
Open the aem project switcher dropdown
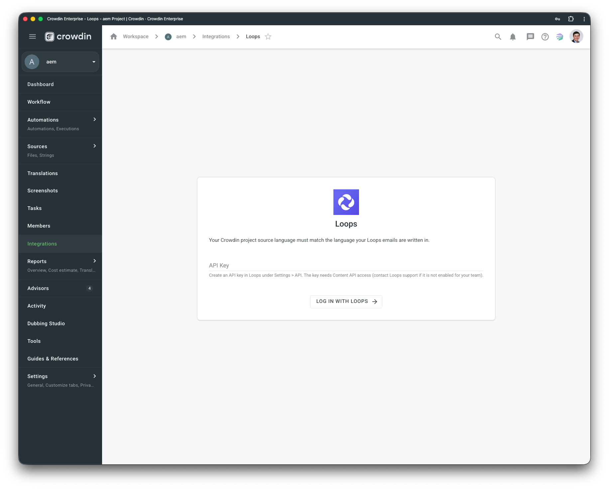pyautogui.click(x=61, y=62)
